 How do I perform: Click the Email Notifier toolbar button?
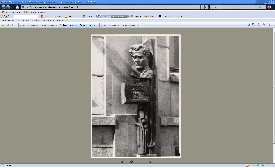(x=166, y=16)
